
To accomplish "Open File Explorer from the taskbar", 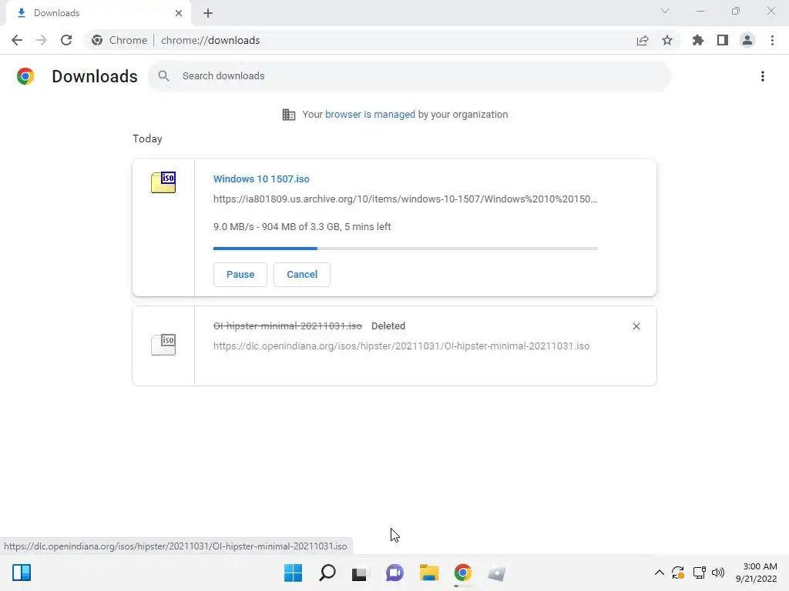I will coord(428,573).
